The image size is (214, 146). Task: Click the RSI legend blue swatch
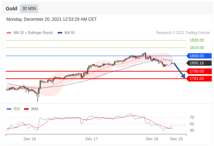[9, 109]
